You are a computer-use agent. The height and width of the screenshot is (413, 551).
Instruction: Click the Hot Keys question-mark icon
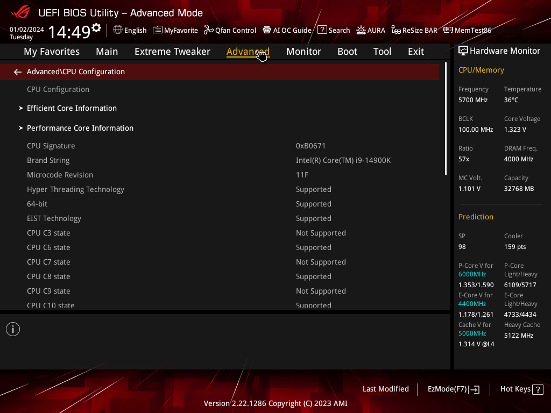point(538,389)
